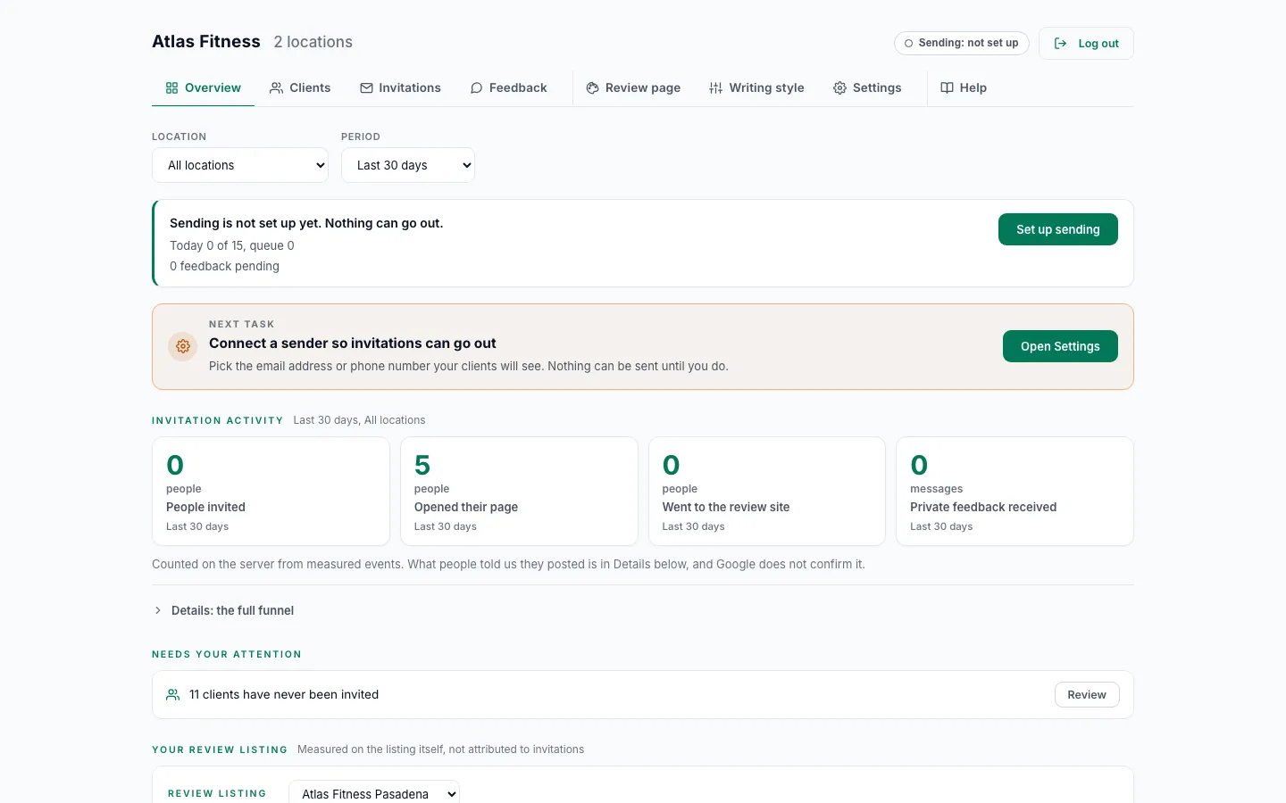1286x803 pixels.
Task: Click Review for never-invited clients
Action: pyautogui.click(x=1087, y=695)
